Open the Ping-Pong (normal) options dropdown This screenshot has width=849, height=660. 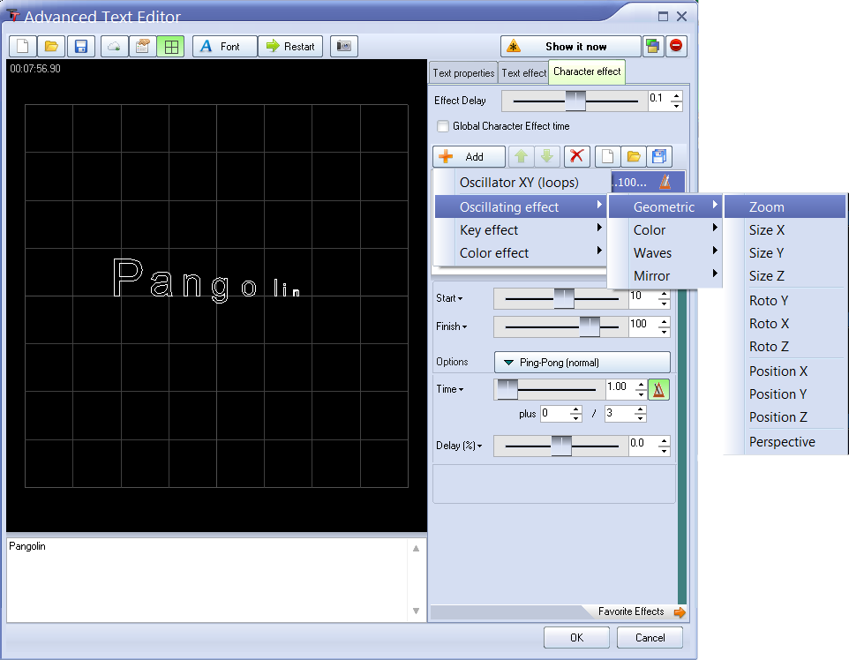point(582,363)
